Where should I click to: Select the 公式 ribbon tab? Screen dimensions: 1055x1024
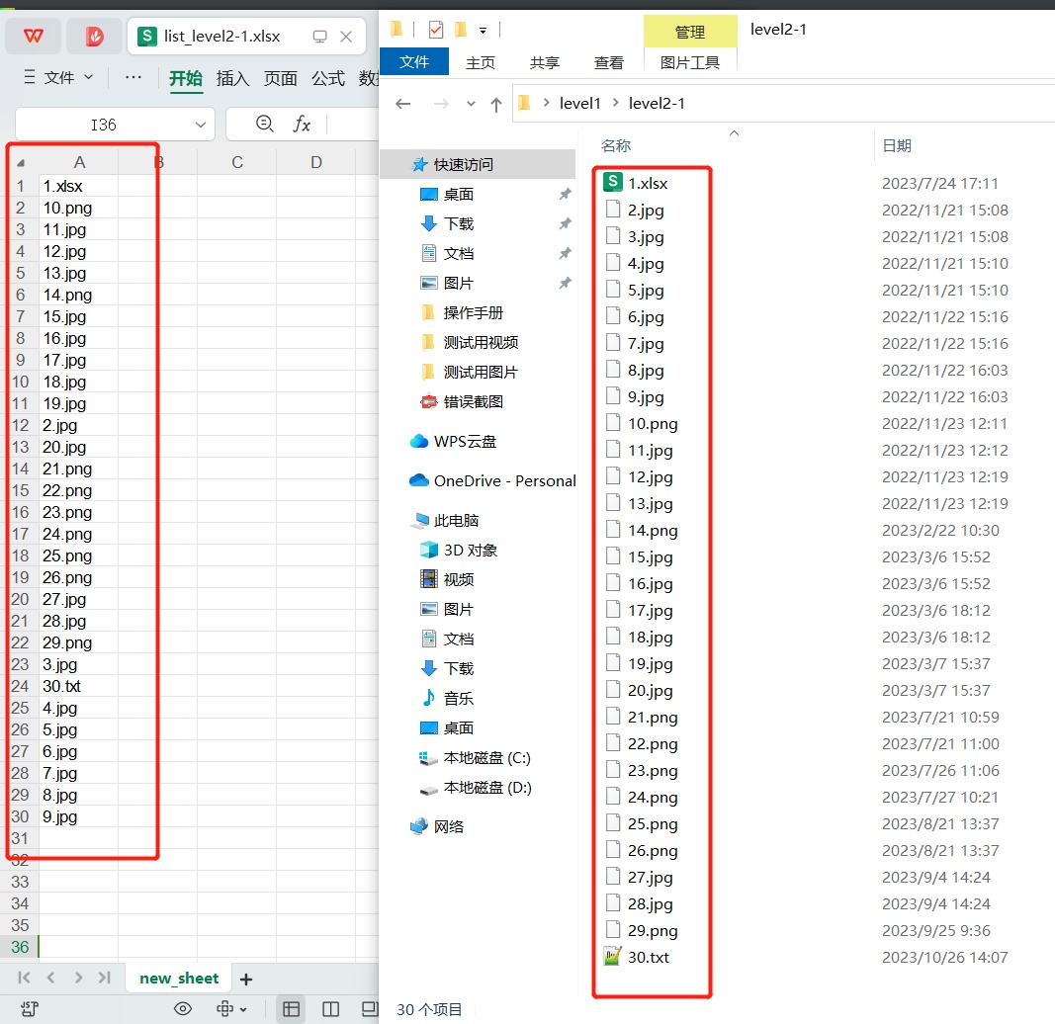tap(328, 78)
